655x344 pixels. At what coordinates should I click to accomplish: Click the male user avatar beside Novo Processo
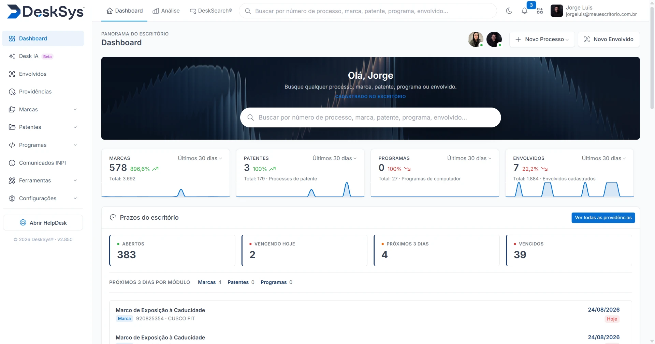pos(494,39)
